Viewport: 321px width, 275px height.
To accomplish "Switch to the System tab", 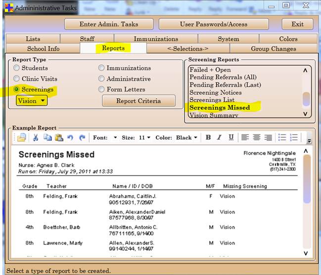I will tap(229, 39).
